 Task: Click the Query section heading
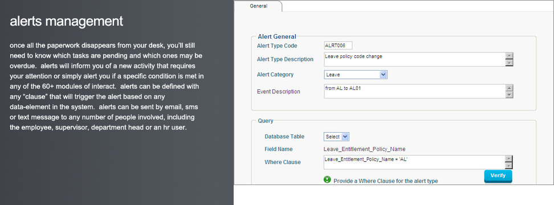(266, 121)
